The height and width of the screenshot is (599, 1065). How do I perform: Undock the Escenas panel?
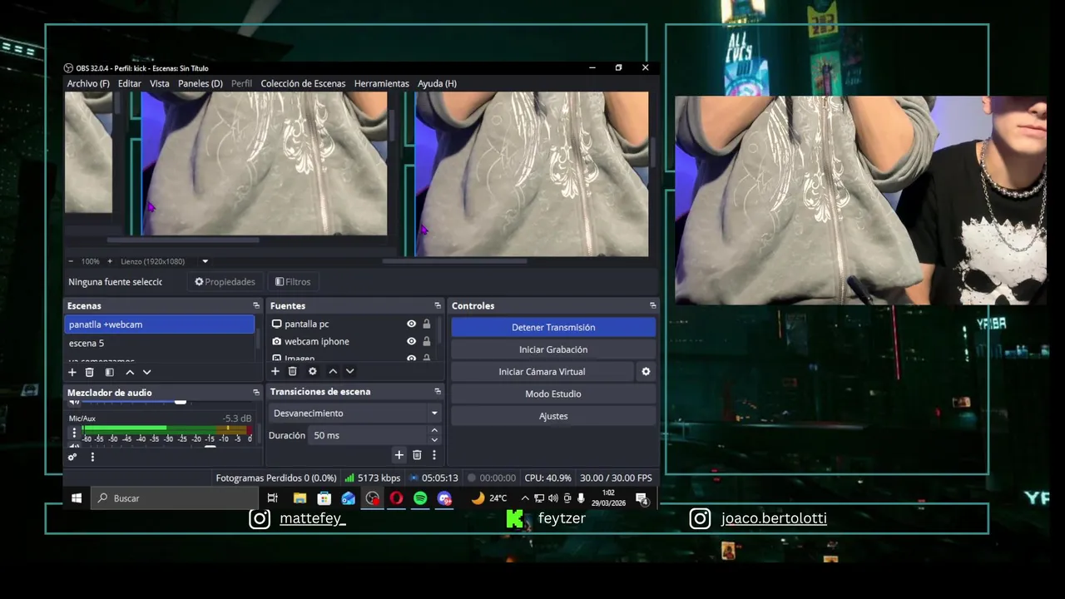[256, 306]
